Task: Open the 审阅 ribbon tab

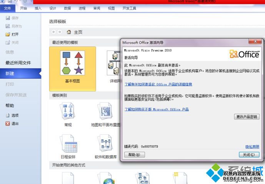Action: pyautogui.click(x=97, y=8)
